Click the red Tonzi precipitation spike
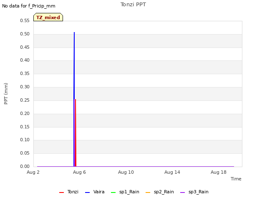 [x=76, y=132]
